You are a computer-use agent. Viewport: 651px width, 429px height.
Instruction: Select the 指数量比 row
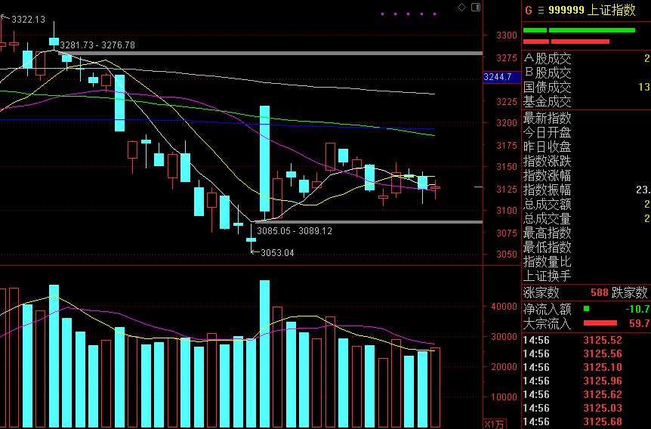tap(586, 261)
